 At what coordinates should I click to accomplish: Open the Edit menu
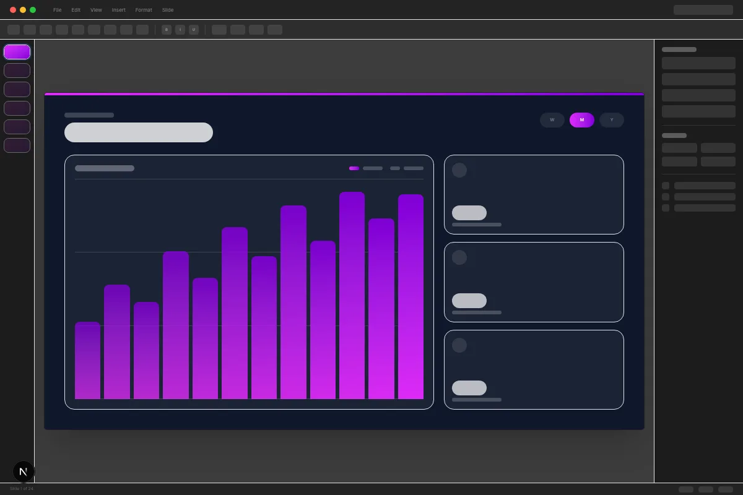tap(76, 10)
